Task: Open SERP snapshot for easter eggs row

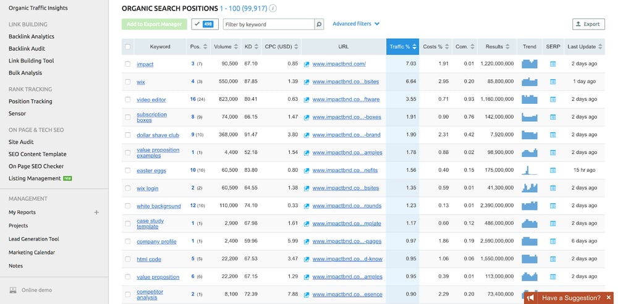Action: [x=553, y=171]
